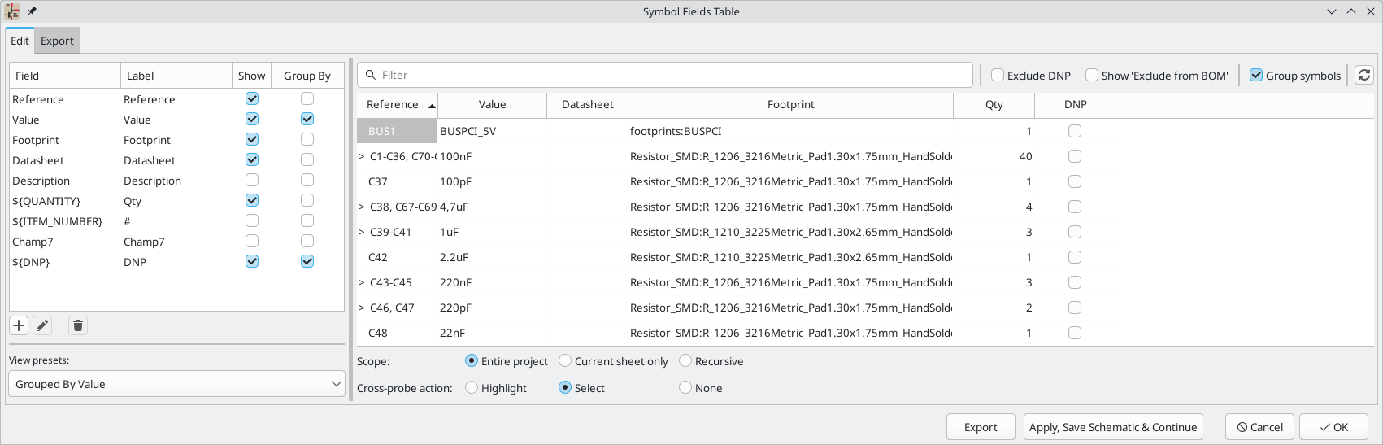Click the pin icon in title bar
The width and height of the screenshot is (1383, 445).
coord(33,11)
